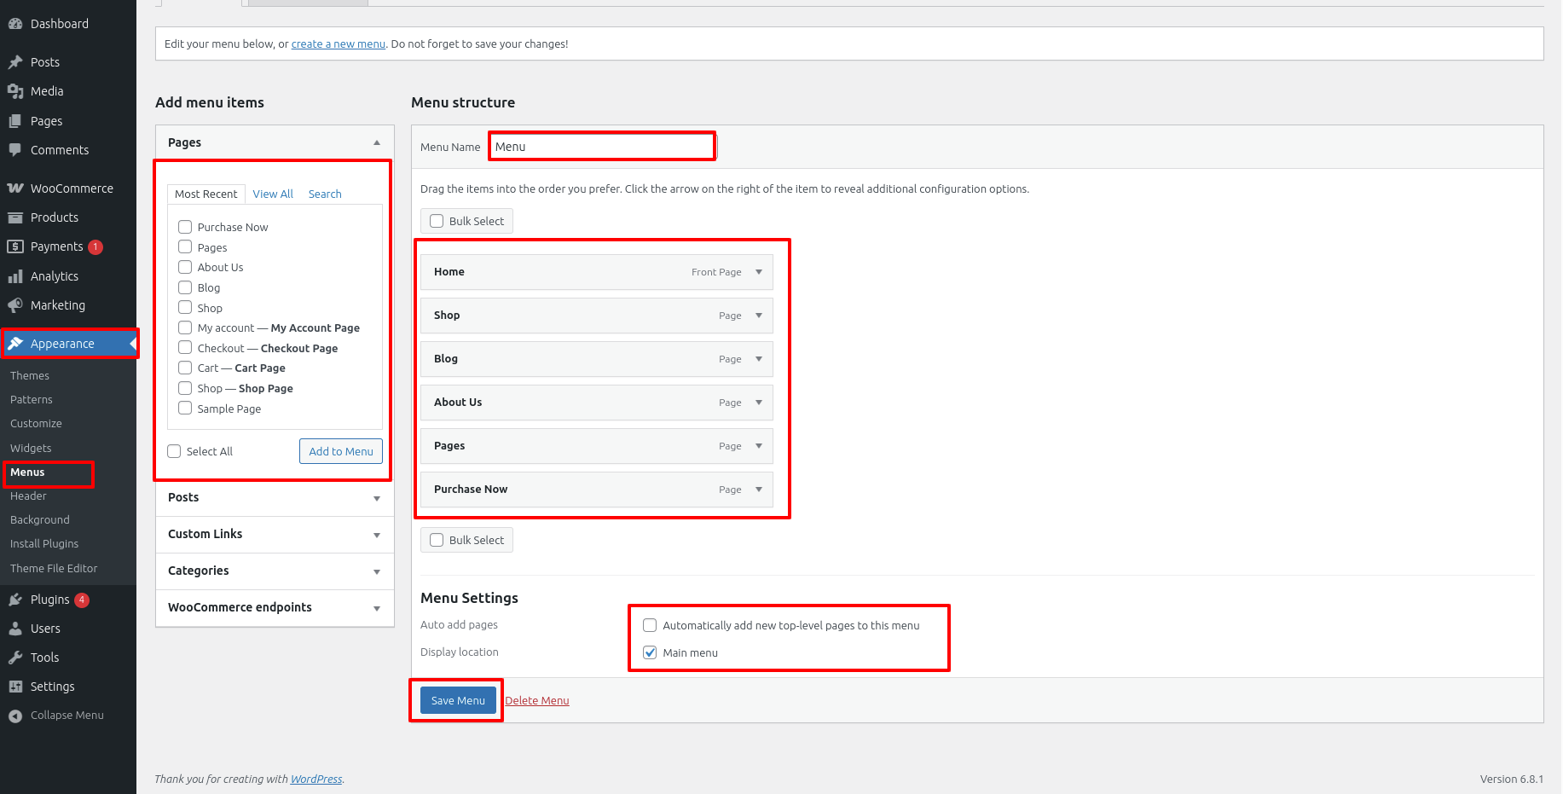1563x794 pixels.
Task: Expand the Home menu item options
Action: click(x=759, y=272)
